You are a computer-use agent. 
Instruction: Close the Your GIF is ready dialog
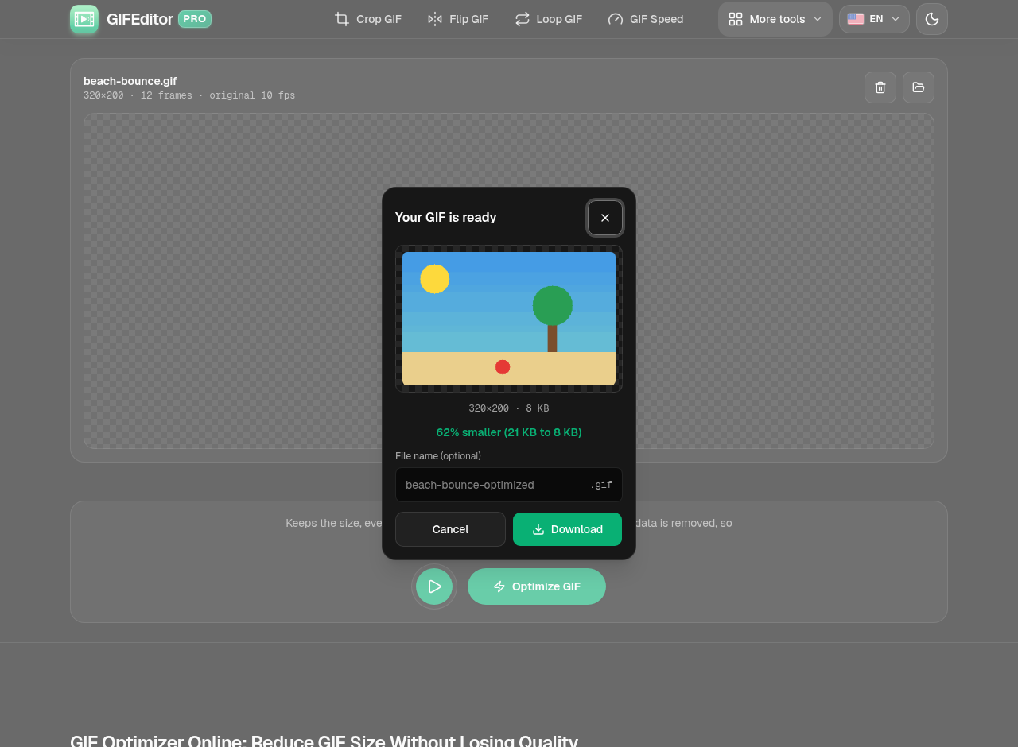click(x=605, y=218)
